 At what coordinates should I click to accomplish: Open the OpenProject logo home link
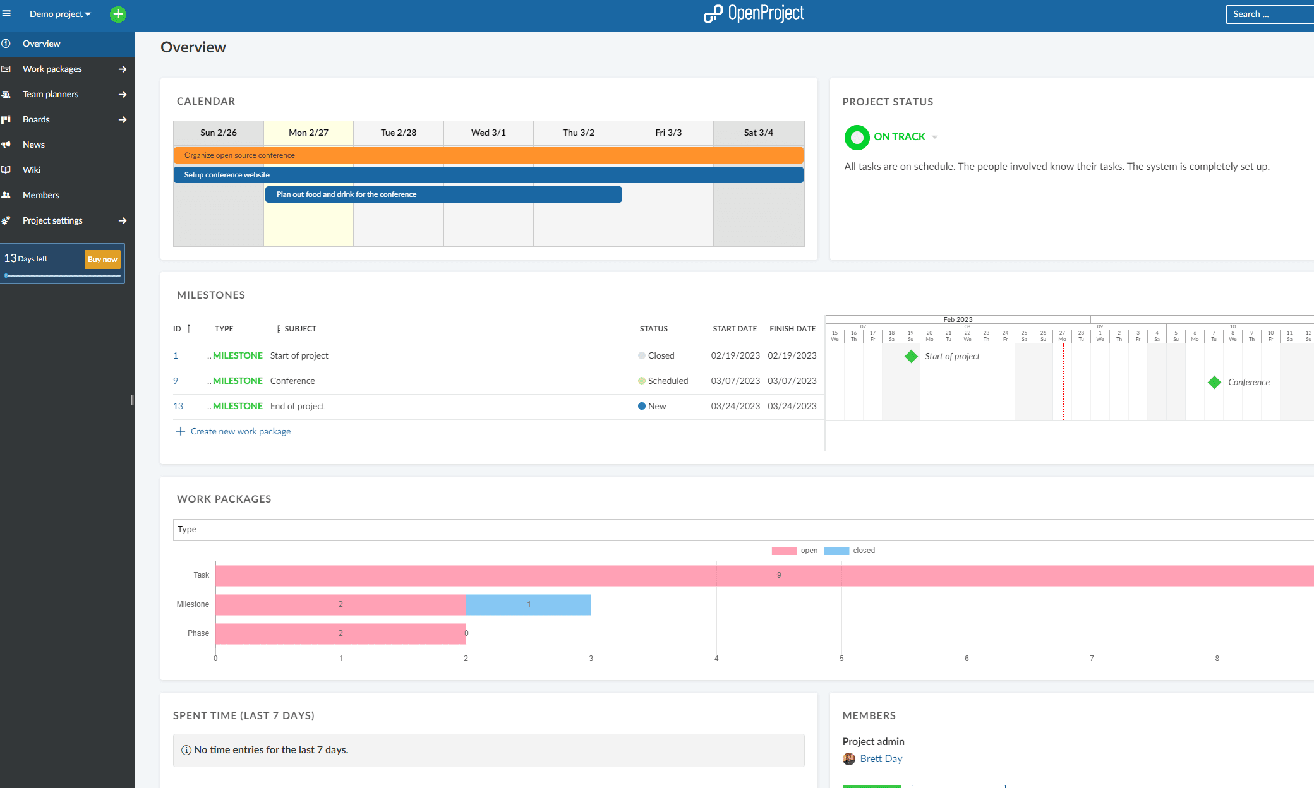pyautogui.click(x=754, y=13)
